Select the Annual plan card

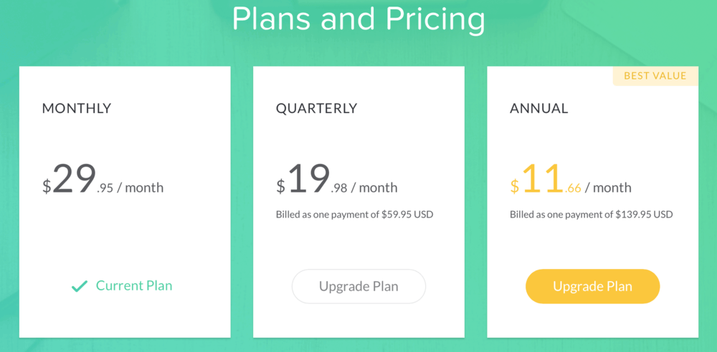pyautogui.click(x=593, y=202)
